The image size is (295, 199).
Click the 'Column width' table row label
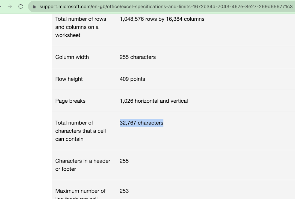[x=72, y=57]
